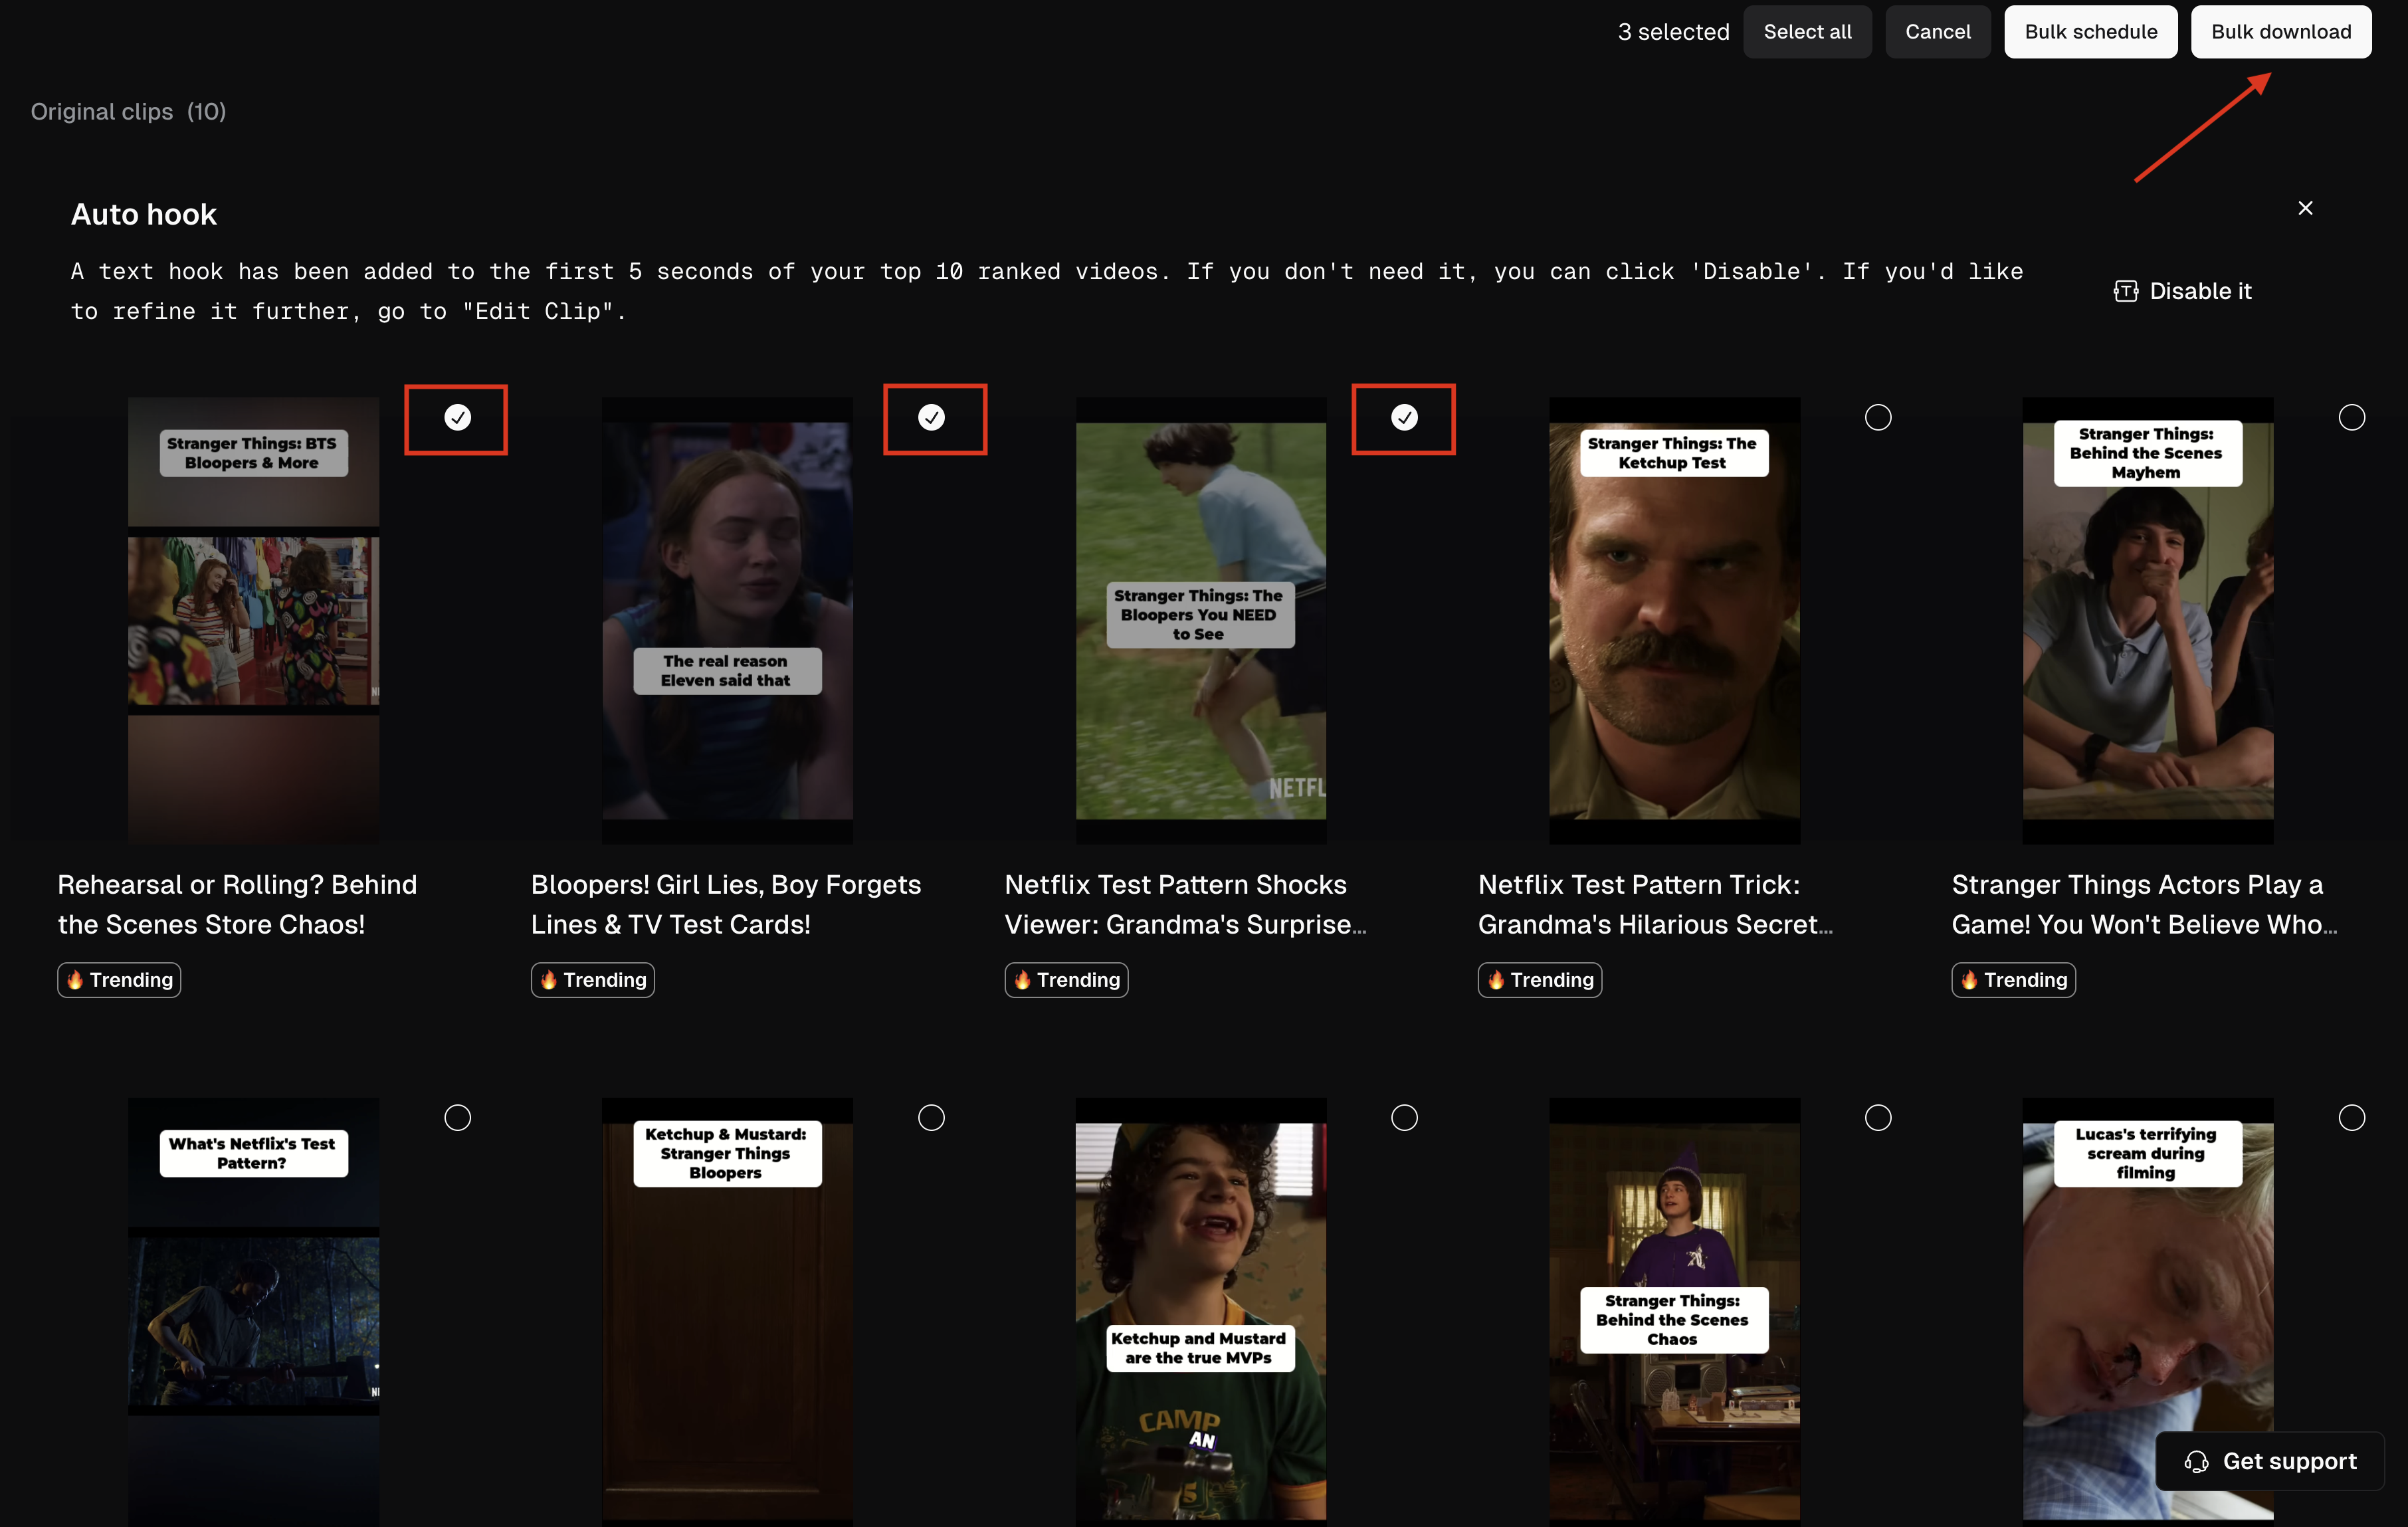This screenshot has height=1527, width=2408.
Task: Select the Behind the Scenes Mayhem clip
Action: coord(2351,418)
